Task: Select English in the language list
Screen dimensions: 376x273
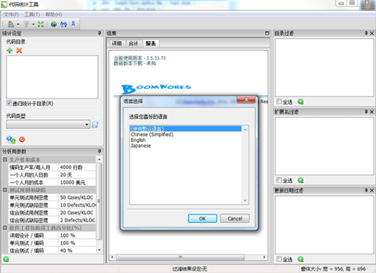Action: tap(138, 140)
